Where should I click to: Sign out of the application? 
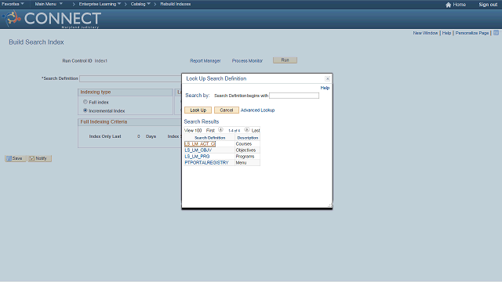488,5
